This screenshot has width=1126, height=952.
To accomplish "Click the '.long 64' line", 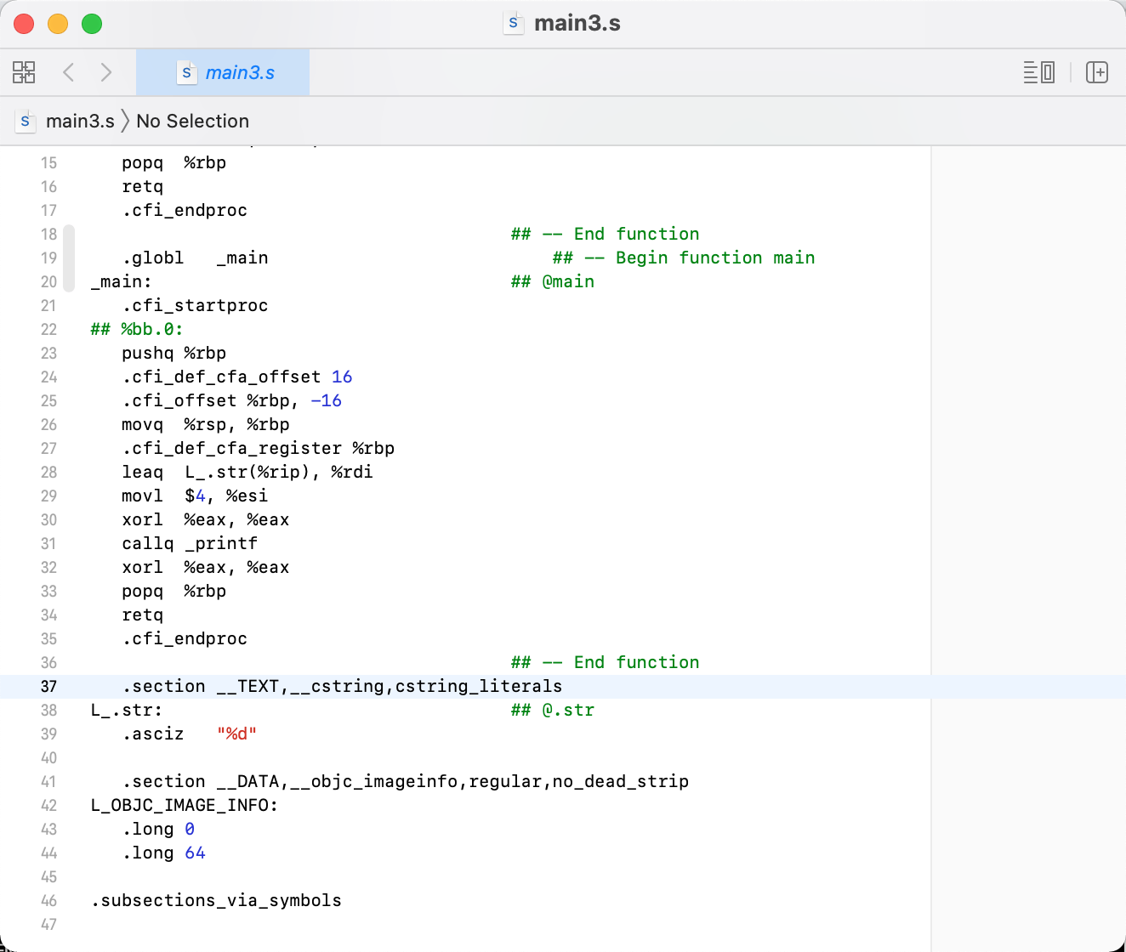I will pos(164,853).
